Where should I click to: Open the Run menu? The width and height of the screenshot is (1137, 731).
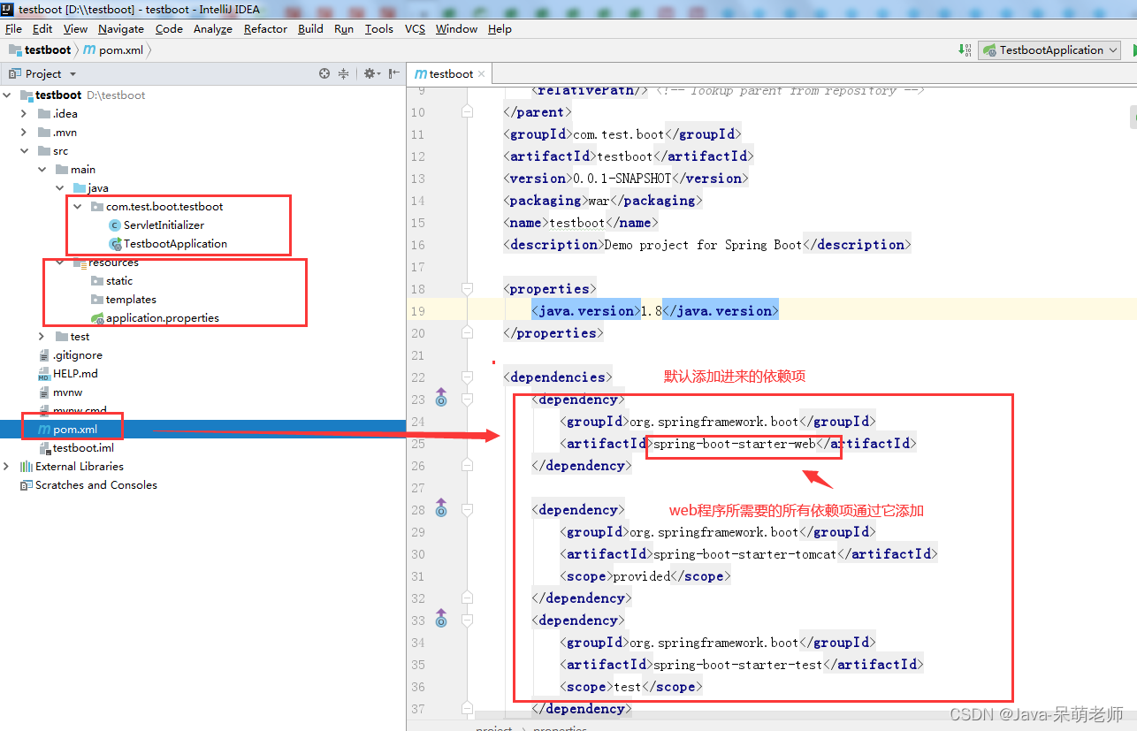(x=344, y=29)
